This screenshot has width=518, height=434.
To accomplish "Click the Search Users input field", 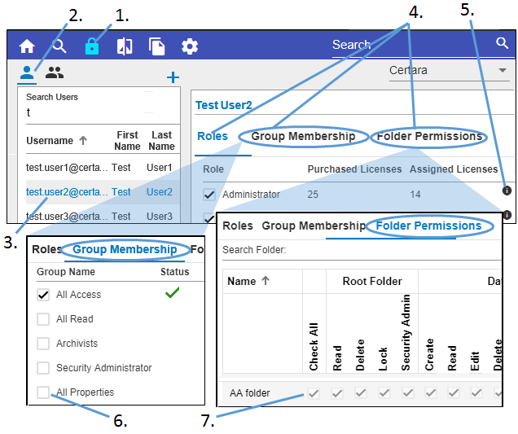I will click(x=103, y=112).
